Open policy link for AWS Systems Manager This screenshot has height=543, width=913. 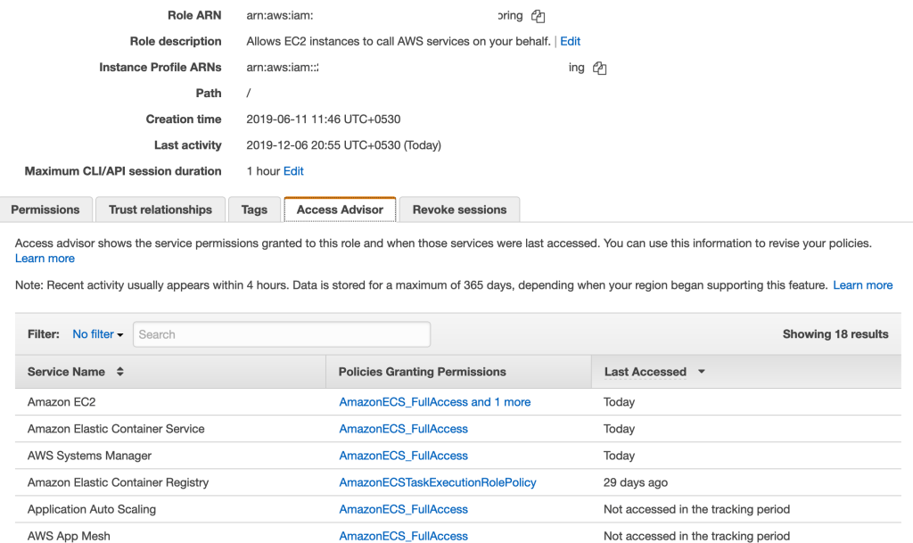click(x=403, y=456)
